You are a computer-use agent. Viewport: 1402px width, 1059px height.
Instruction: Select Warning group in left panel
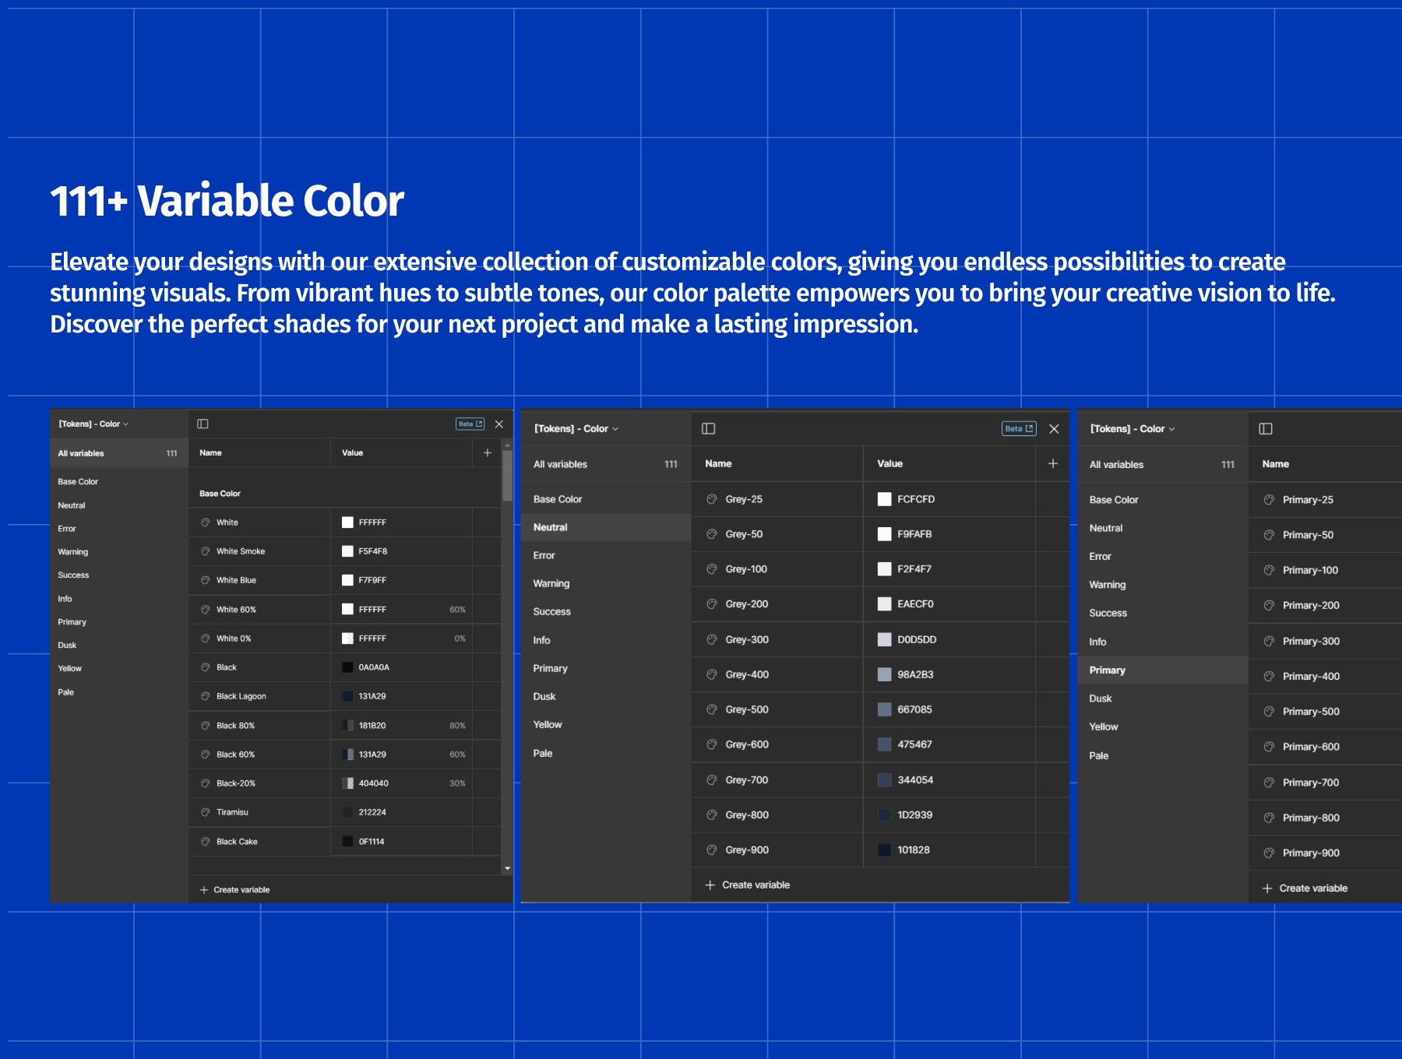[73, 552]
